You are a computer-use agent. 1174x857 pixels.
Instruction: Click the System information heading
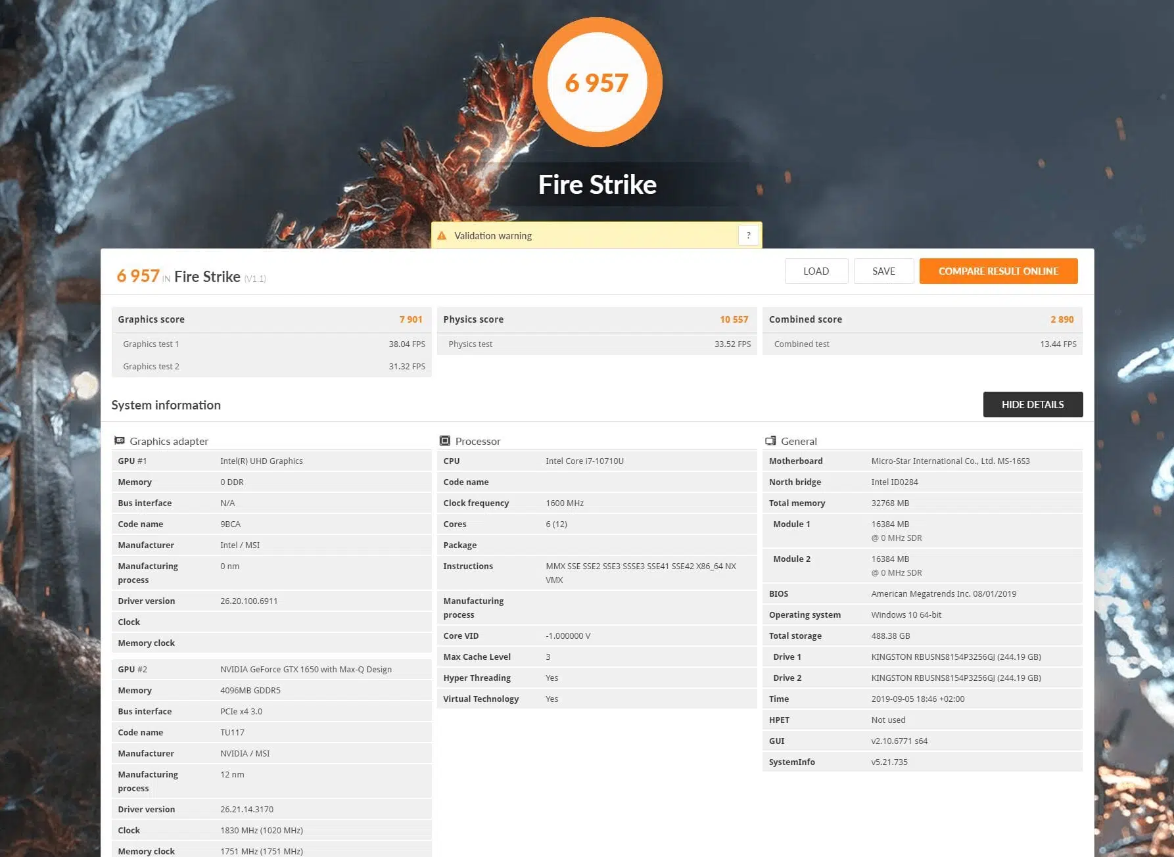coord(166,405)
